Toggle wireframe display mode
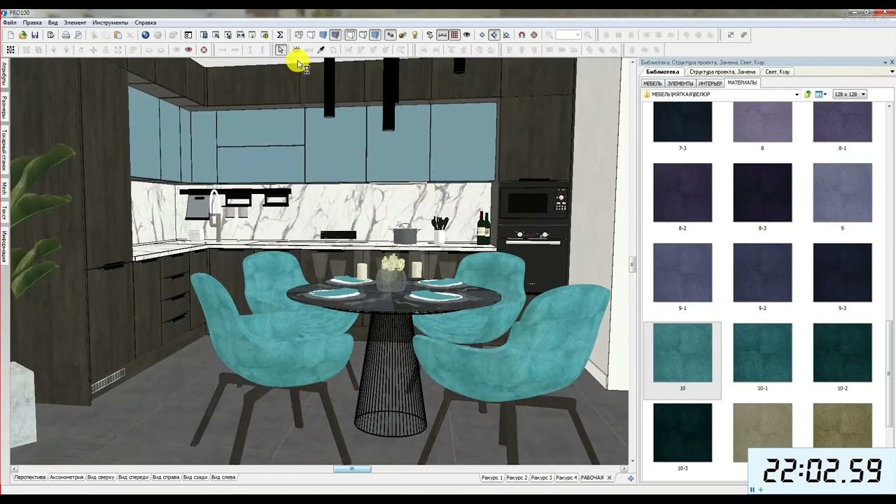This screenshot has width=896, height=504. (x=300, y=35)
